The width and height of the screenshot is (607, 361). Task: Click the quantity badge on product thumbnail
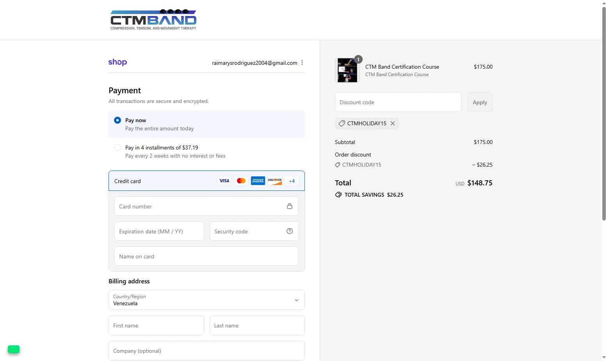click(358, 59)
